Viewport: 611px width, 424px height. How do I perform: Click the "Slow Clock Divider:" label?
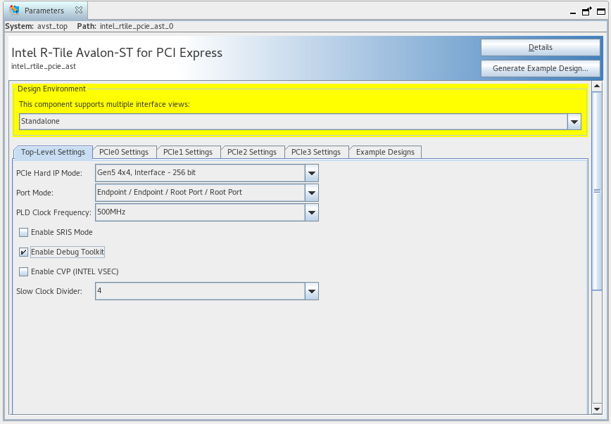coord(49,291)
